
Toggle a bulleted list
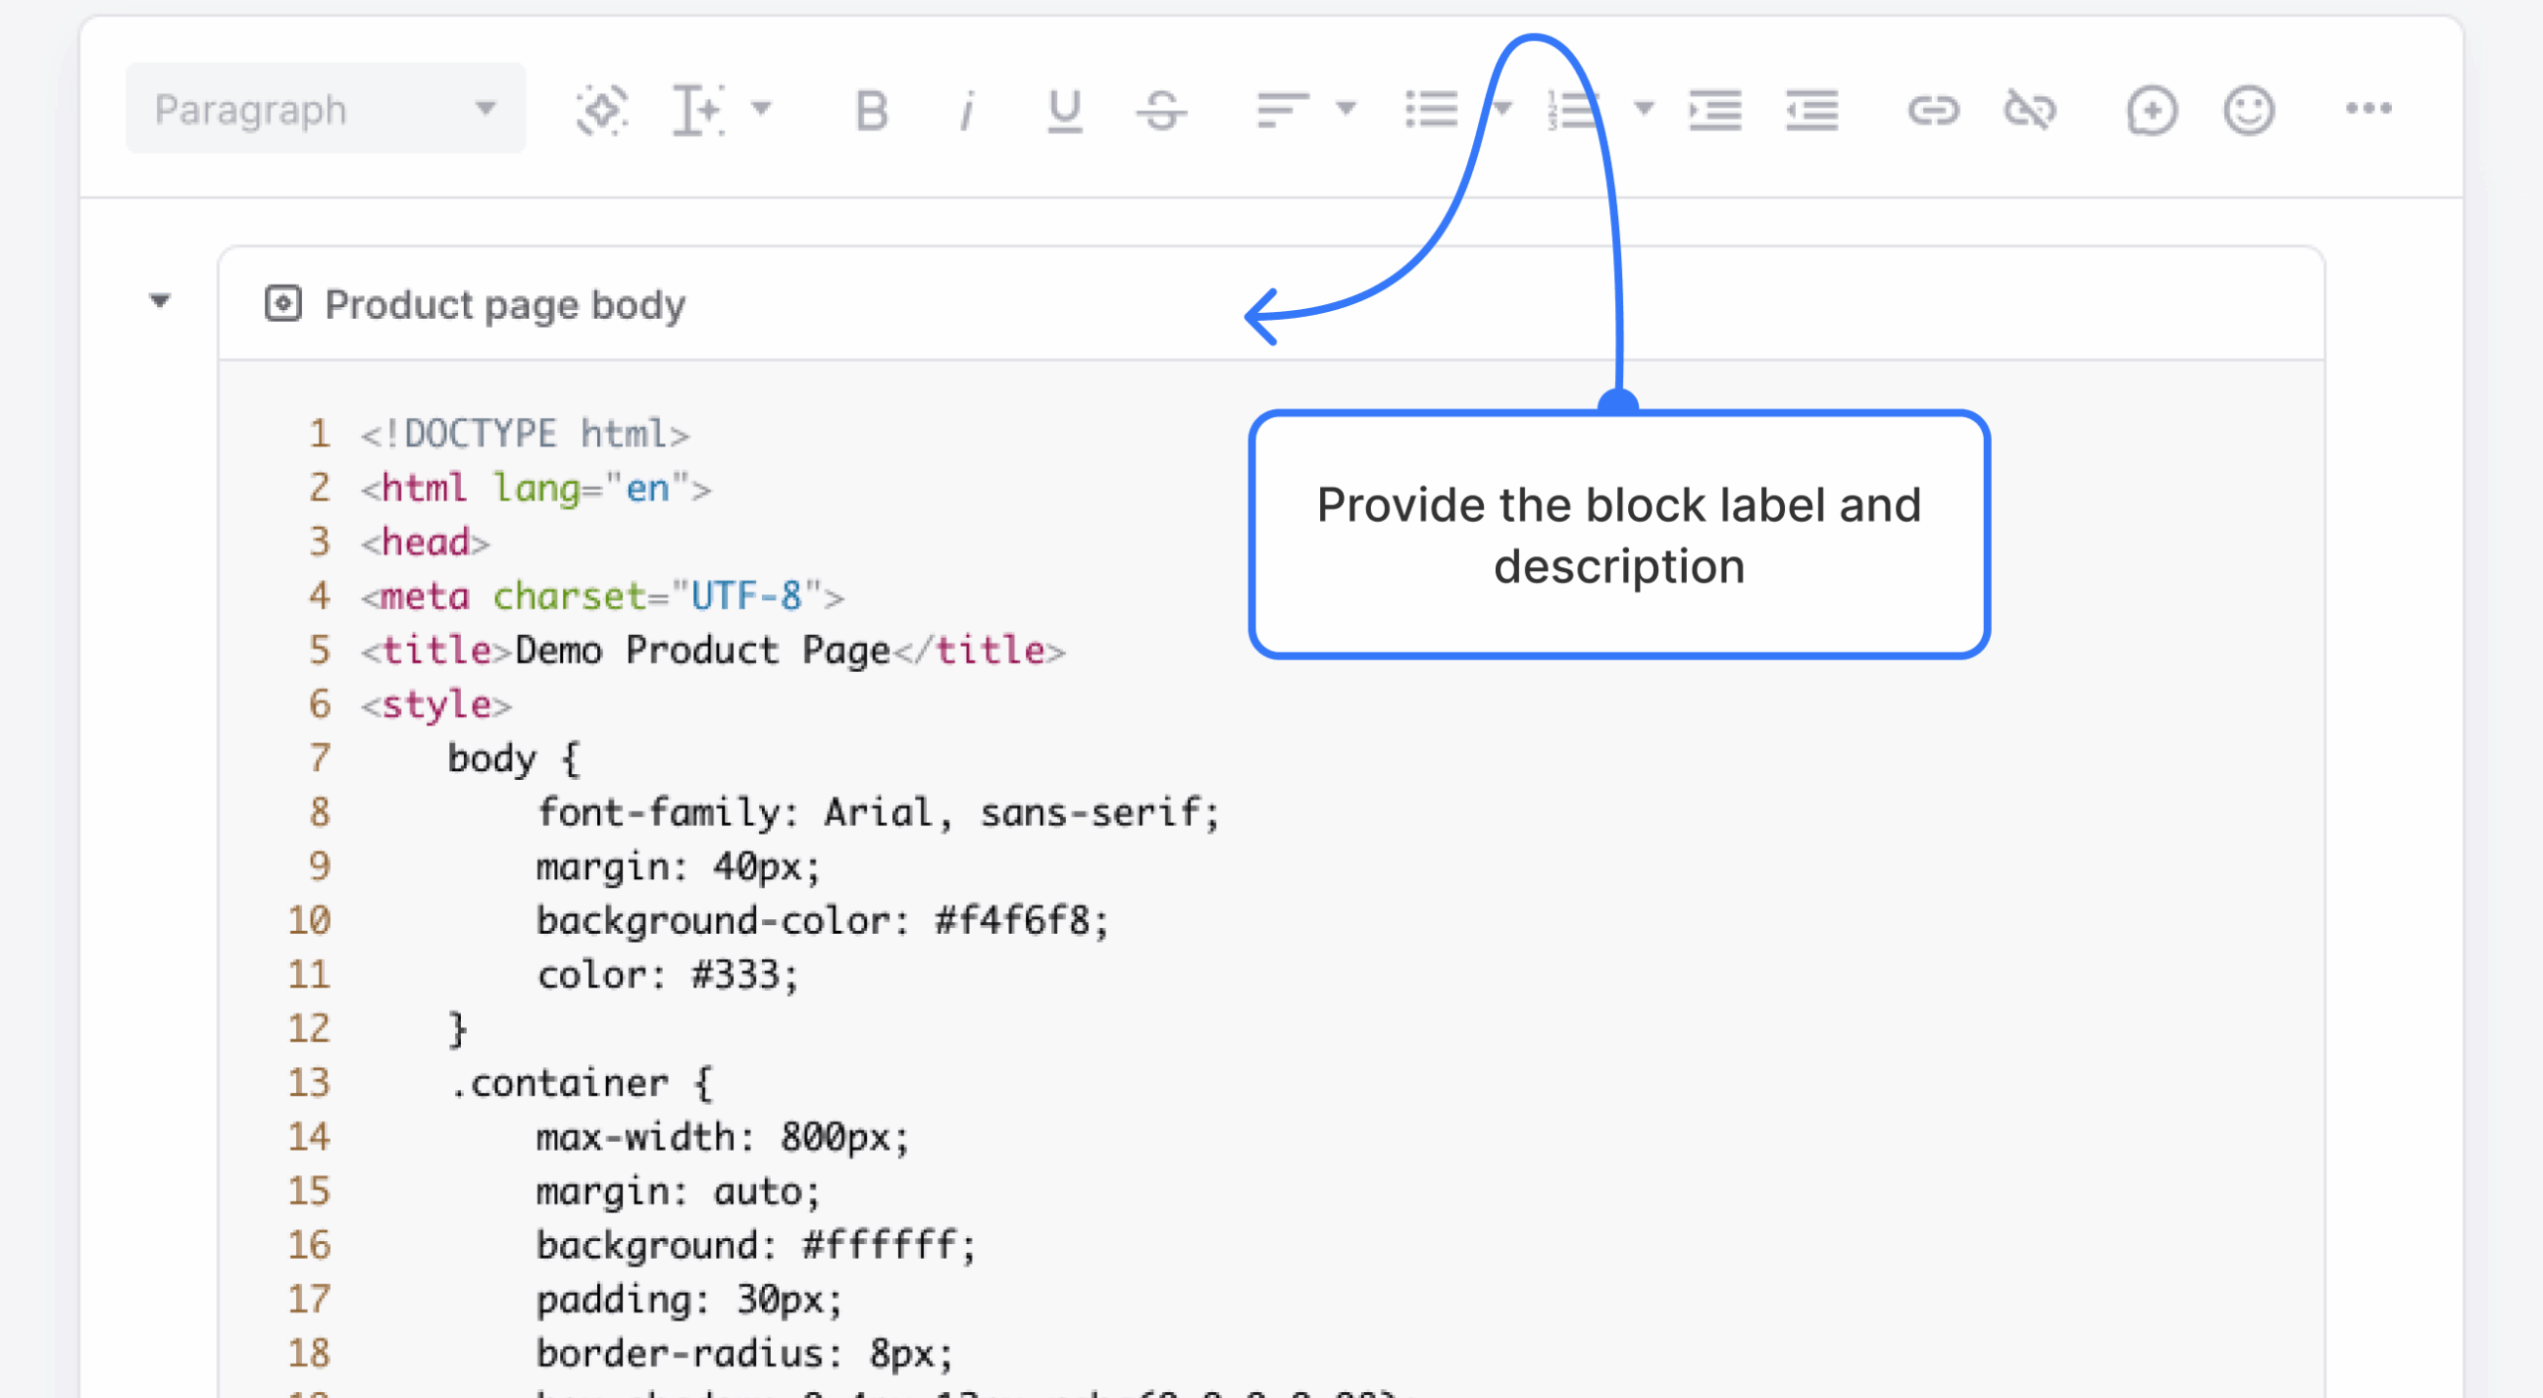pos(1433,109)
